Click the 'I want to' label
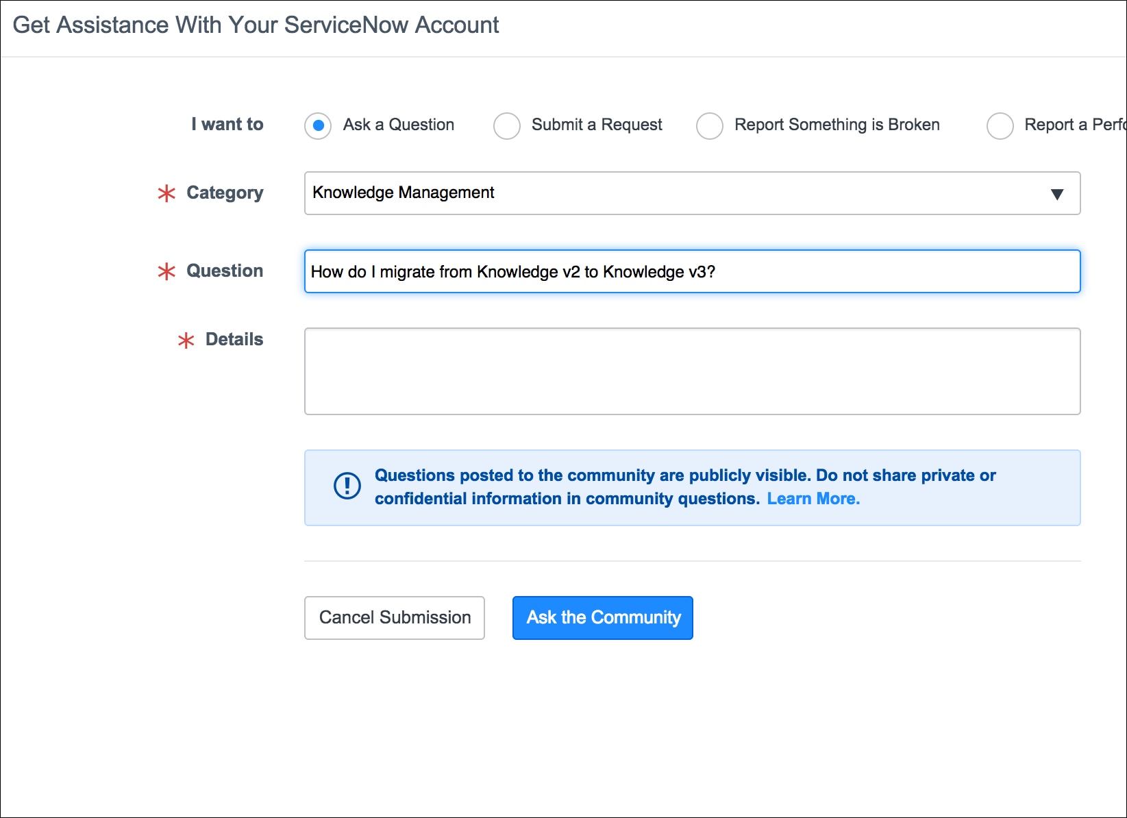The width and height of the screenshot is (1127, 818). [x=227, y=124]
